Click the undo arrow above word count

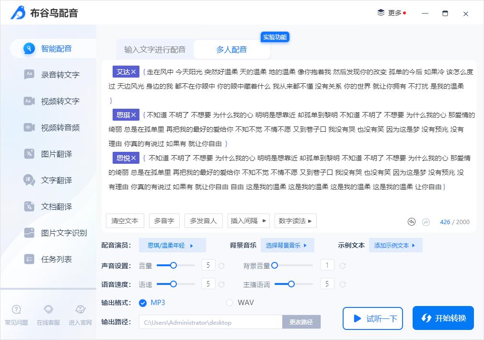pyautogui.click(x=411, y=222)
